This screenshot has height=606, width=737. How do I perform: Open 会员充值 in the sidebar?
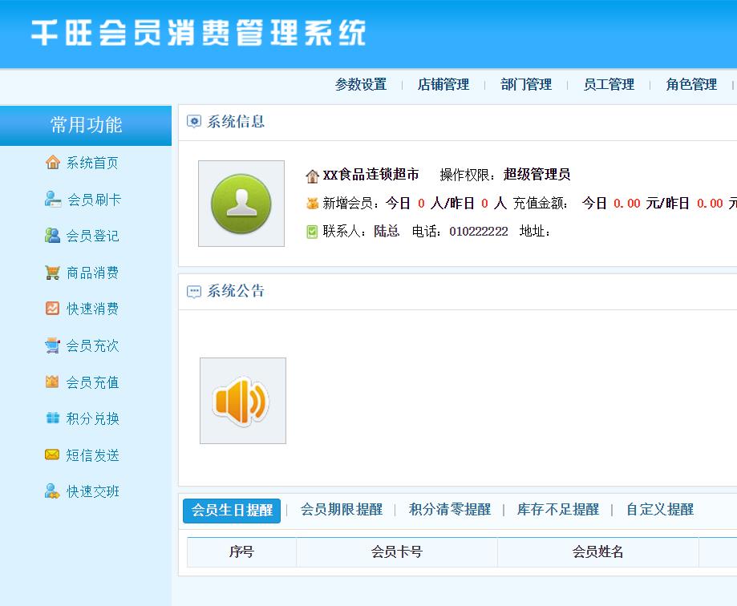tap(92, 382)
